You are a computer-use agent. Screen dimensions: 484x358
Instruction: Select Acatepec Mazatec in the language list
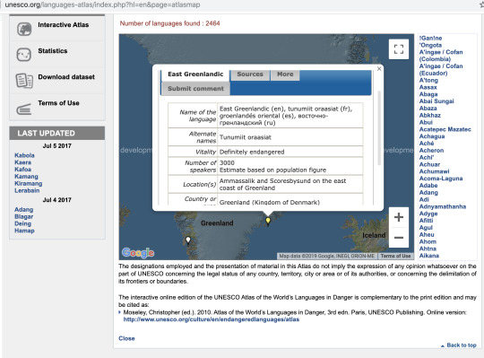(x=445, y=129)
